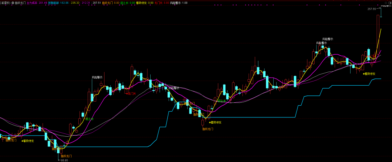Click the 风险警示: 1.00 legend item
The image size is (392, 162).
[x=179, y=3]
